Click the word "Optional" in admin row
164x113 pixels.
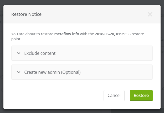[x=70, y=72]
